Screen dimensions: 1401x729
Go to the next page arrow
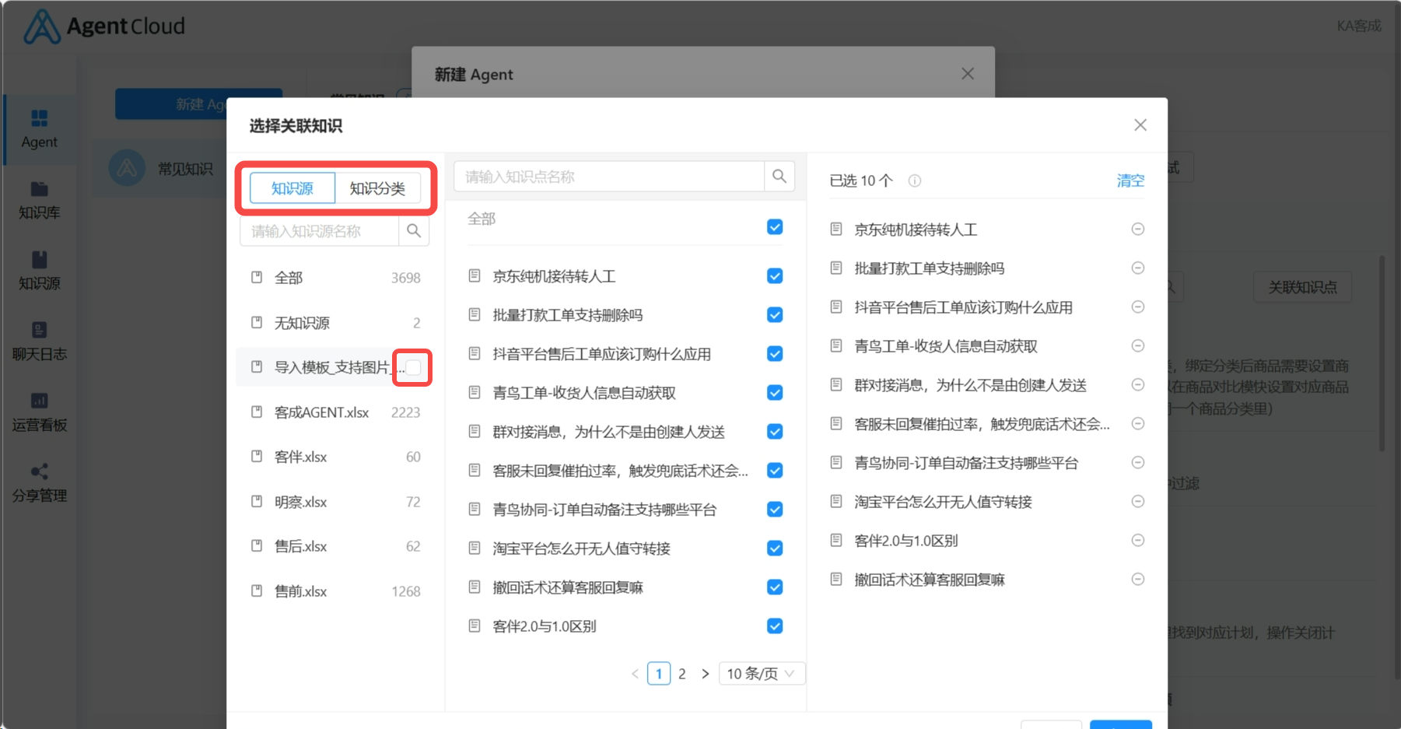(706, 674)
